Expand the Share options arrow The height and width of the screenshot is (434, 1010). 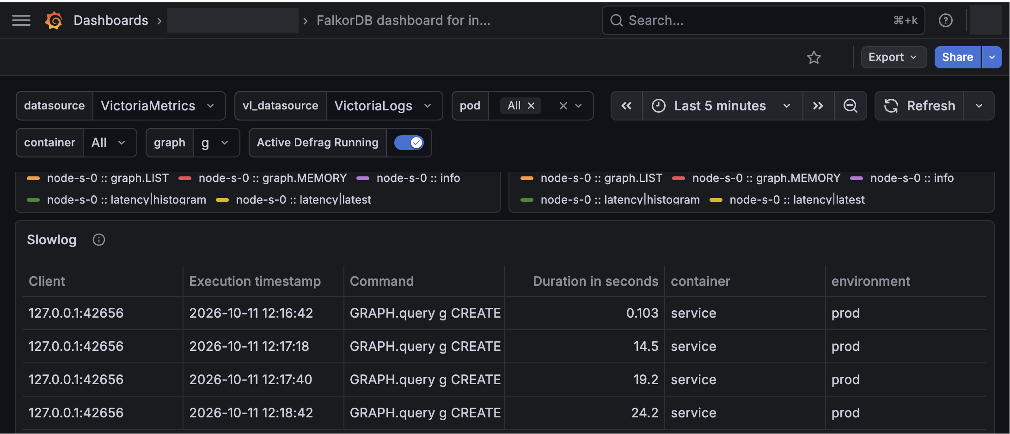pos(992,57)
